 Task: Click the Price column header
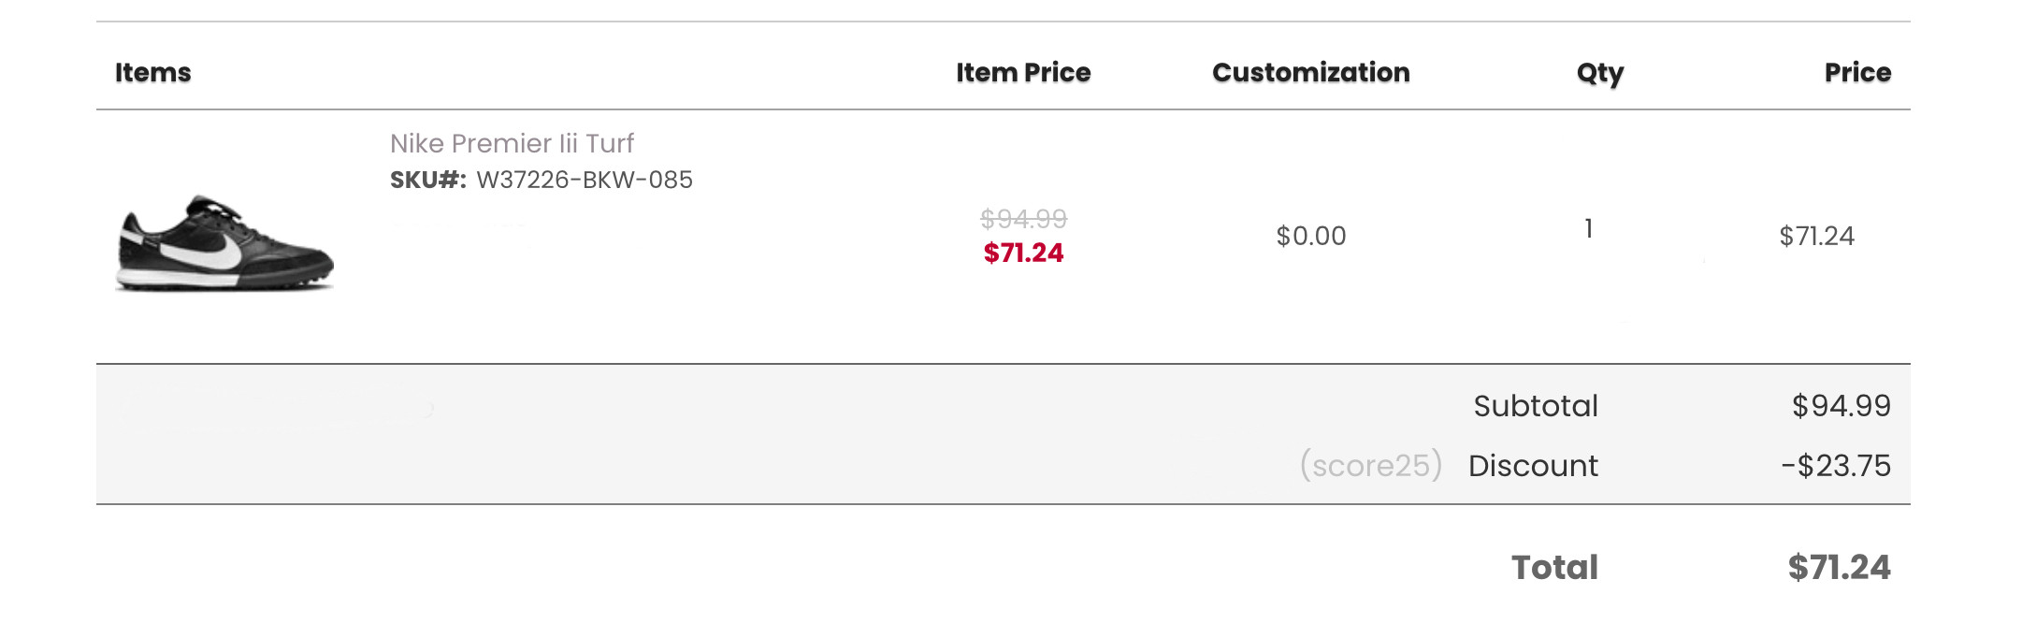tap(1857, 72)
